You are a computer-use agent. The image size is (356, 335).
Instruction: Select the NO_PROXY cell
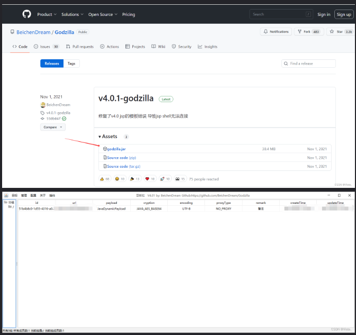click(x=223, y=209)
